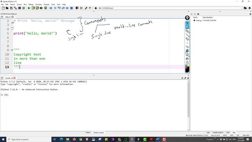The width and height of the screenshot is (252, 142).
Task: Start debugging with the Debug file icon
Action: click(51, 8)
